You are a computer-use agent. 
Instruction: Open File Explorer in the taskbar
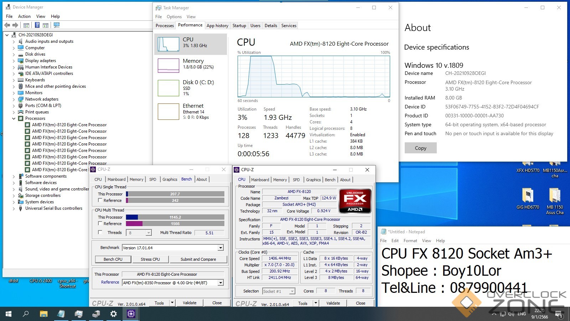click(43, 314)
